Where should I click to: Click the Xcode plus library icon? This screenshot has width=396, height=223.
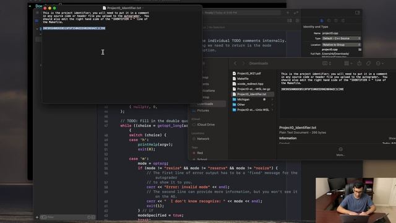pyautogui.click(x=288, y=12)
